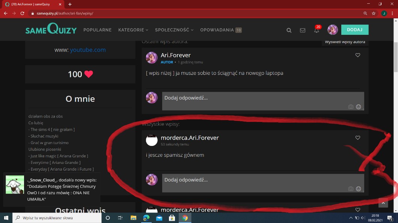Bookmark this page with star icon
This screenshot has width=398, height=223.
(374, 13)
